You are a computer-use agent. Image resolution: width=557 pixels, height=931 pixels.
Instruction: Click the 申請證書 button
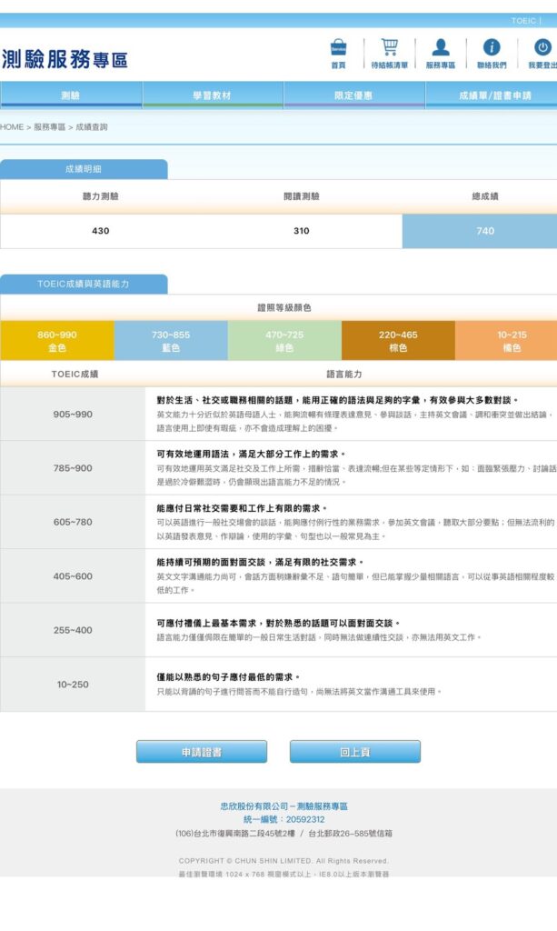click(x=202, y=752)
